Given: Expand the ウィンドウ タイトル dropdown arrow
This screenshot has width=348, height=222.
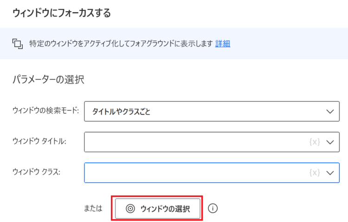Looking at the screenshot, I should click(330, 142).
